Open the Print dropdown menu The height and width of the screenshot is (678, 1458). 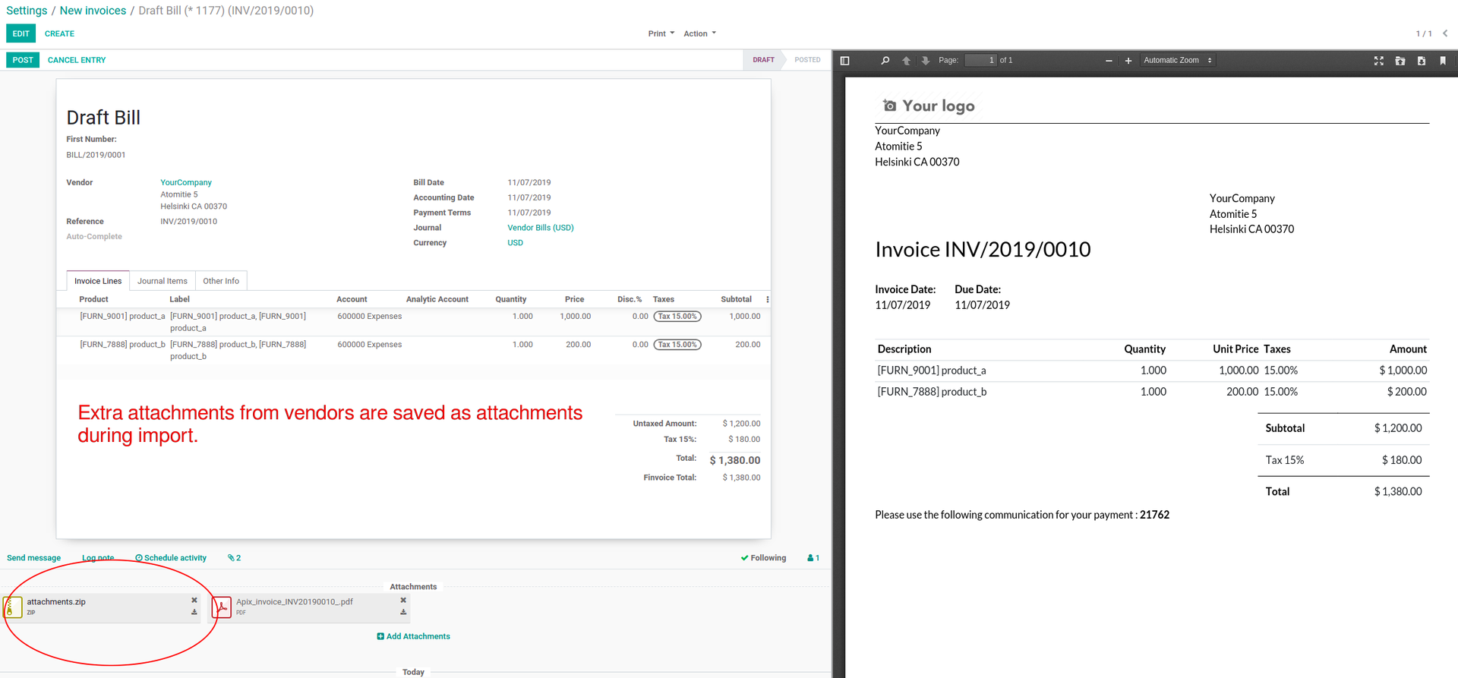pyautogui.click(x=661, y=33)
